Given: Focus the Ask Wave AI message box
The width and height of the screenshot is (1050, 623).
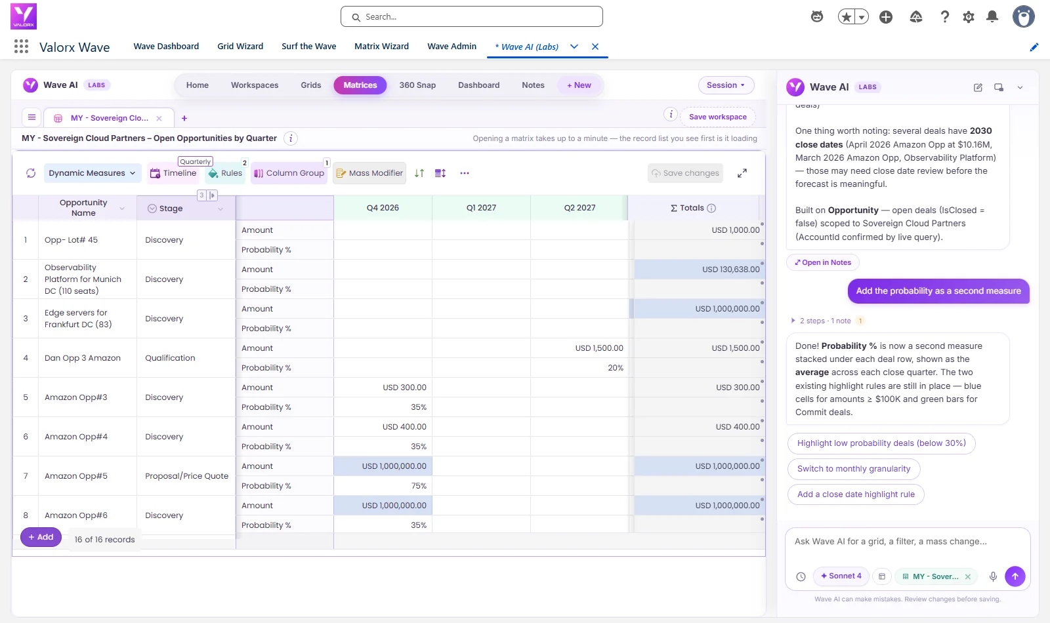Looking at the screenshot, I should 908,542.
